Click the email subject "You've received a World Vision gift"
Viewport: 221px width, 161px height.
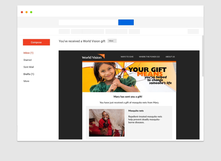pos(82,41)
